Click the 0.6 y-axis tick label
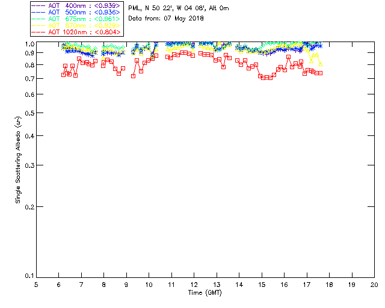Screen dimensions: 385x308 [x=29, y=94]
